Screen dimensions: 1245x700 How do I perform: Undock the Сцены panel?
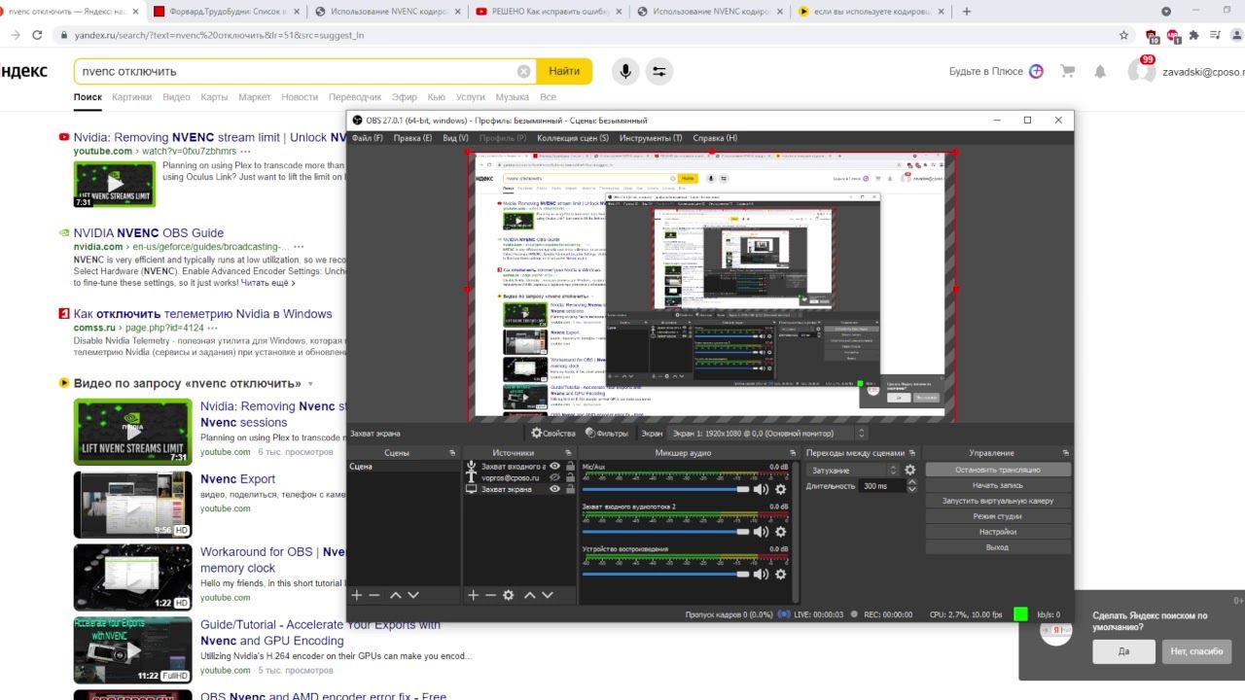point(452,453)
